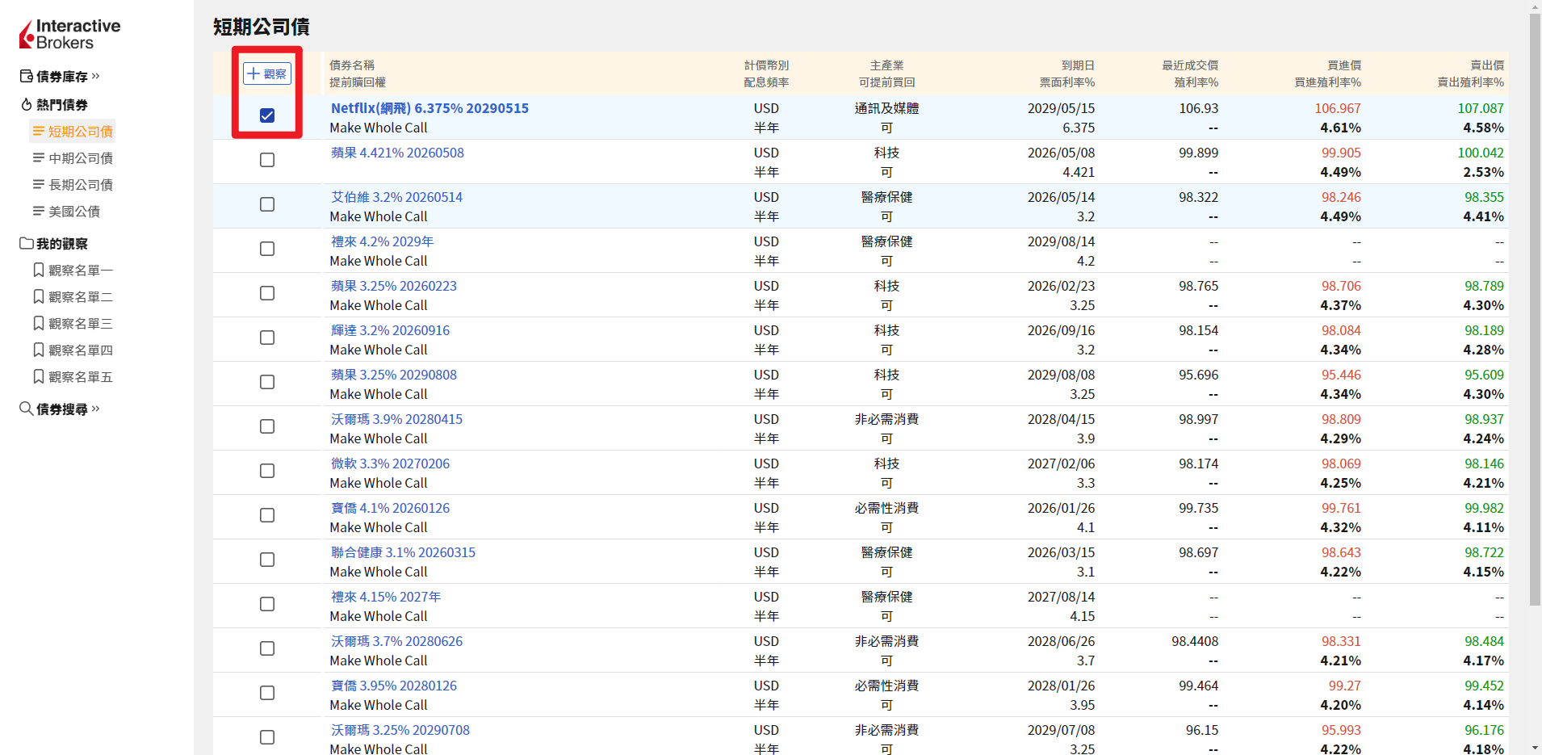
Task: Click the list icon next to 中期公司債
Action: (38, 157)
